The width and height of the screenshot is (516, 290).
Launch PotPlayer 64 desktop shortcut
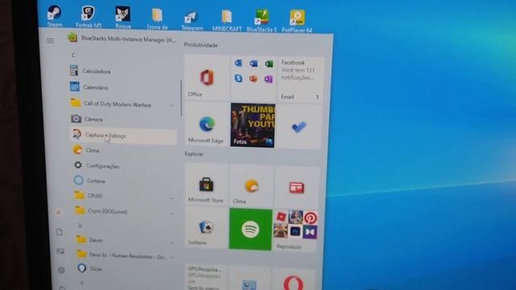click(x=297, y=22)
